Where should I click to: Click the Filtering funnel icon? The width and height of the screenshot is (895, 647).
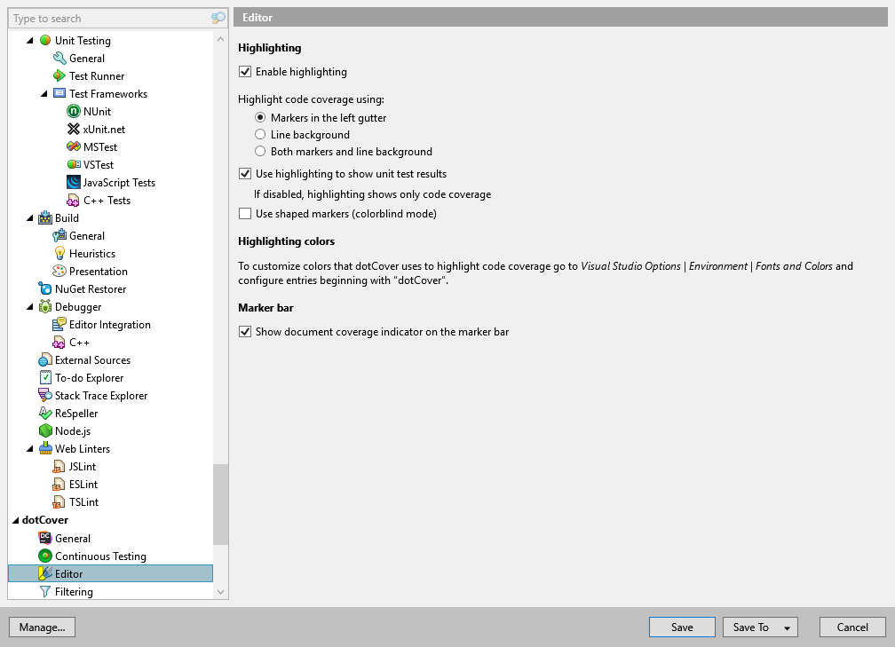[45, 592]
